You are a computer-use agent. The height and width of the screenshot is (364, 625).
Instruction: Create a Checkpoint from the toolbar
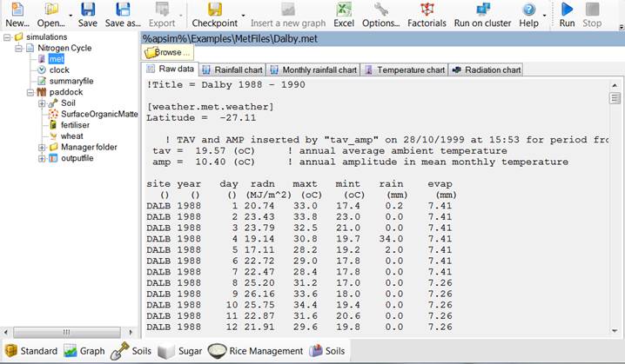(x=214, y=15)
